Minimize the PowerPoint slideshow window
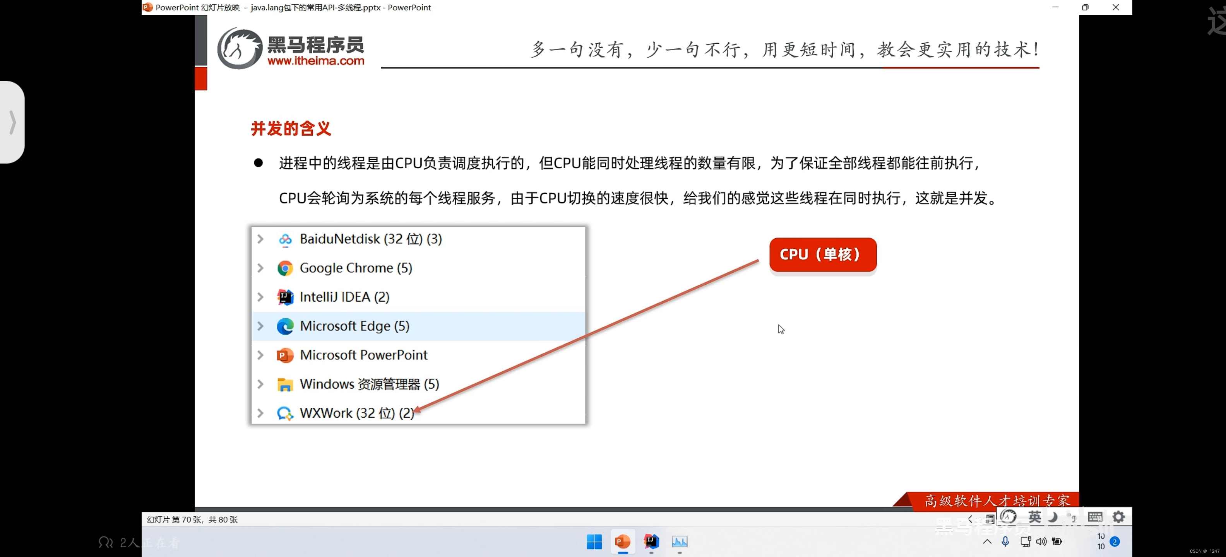Screen dimensions: 1226x557 click(1055, 7)
